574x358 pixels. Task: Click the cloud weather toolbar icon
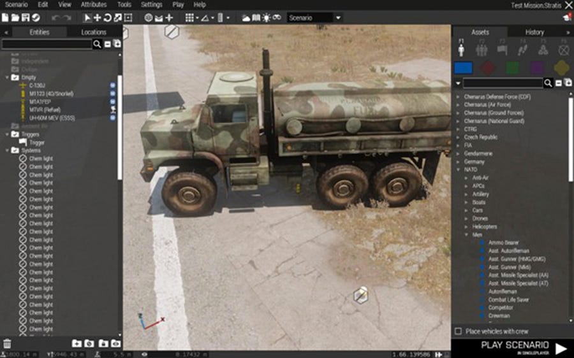click(x=246, y=18)
